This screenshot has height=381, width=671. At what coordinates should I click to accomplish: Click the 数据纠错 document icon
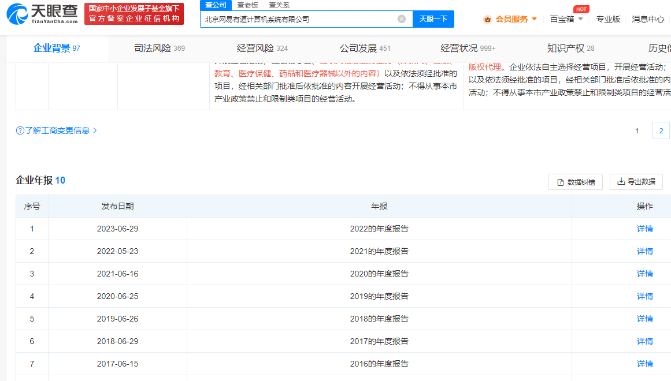point(560,182)
